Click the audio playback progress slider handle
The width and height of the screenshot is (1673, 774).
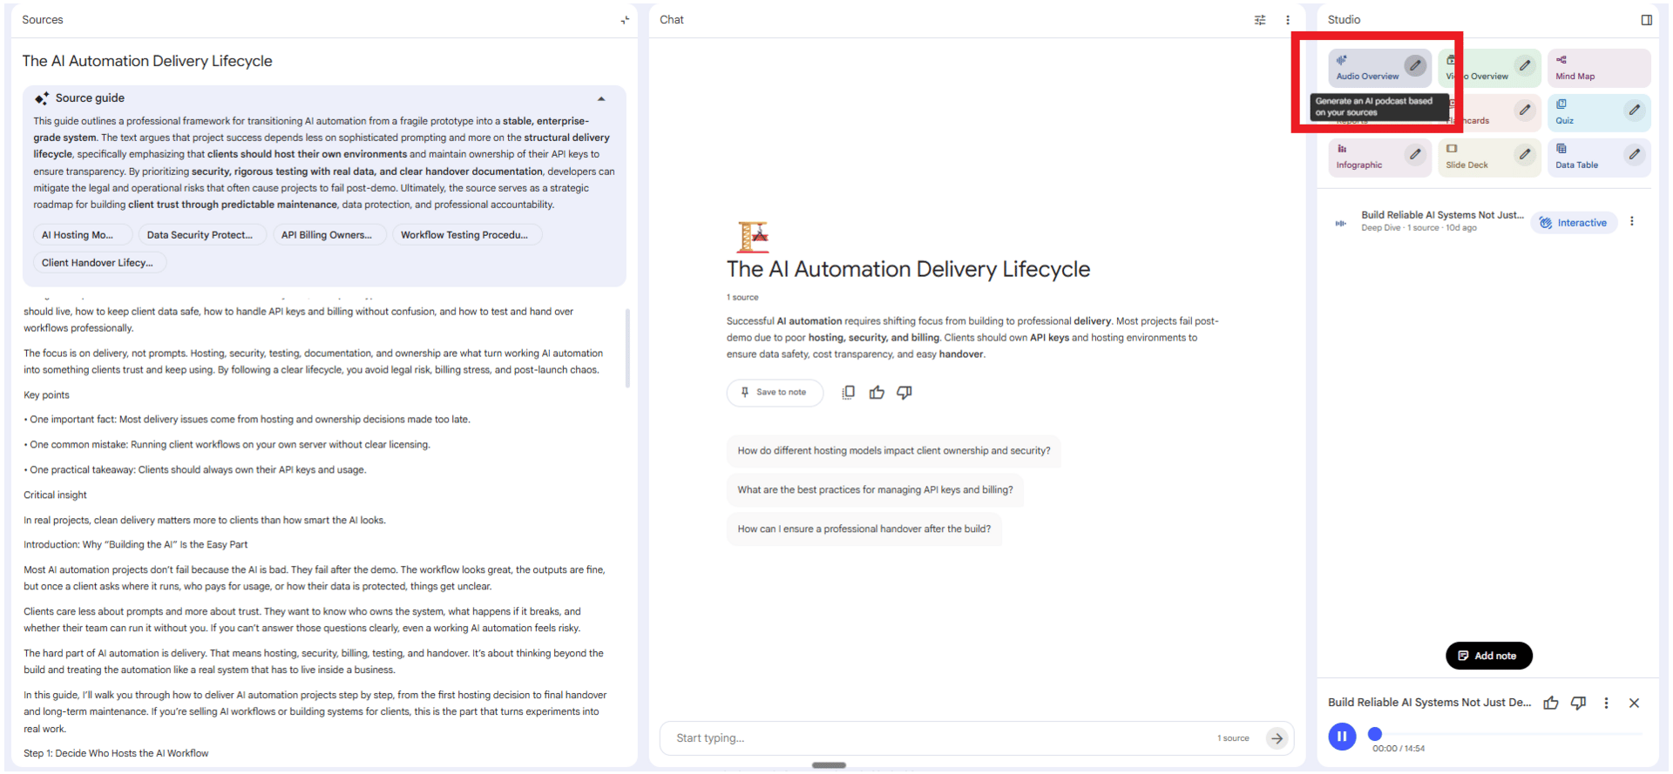(x=1375, y=734)
